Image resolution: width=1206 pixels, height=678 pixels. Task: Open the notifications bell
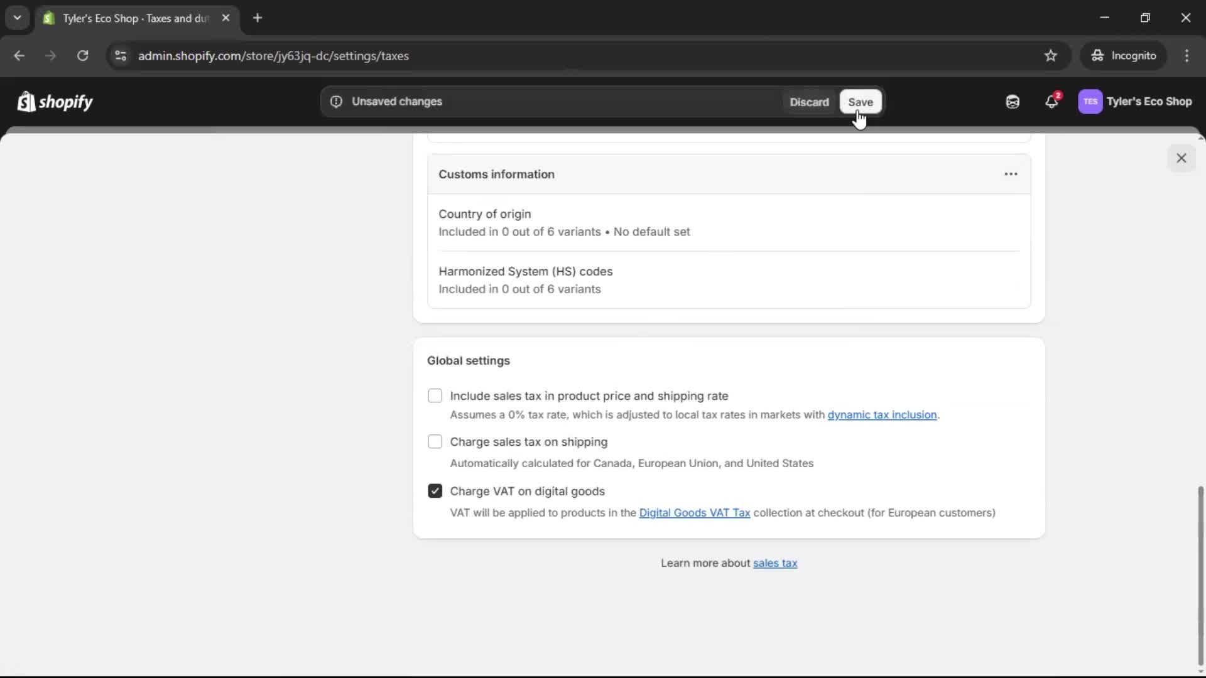click(1052, 102)
